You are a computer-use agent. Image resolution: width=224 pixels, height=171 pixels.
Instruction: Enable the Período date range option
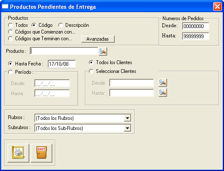[10, 72]
